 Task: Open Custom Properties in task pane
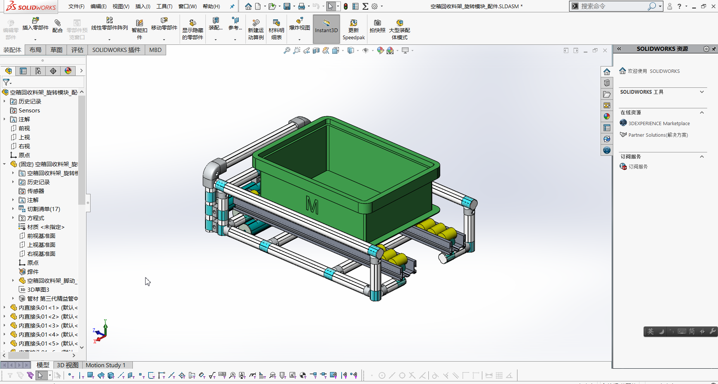[607, 128]
